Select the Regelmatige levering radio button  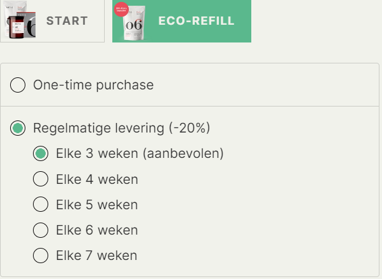pos(18,128)
